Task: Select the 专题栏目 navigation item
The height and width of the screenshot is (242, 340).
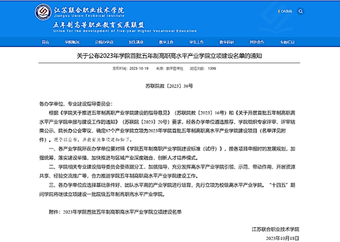Action: coord(288,42)
